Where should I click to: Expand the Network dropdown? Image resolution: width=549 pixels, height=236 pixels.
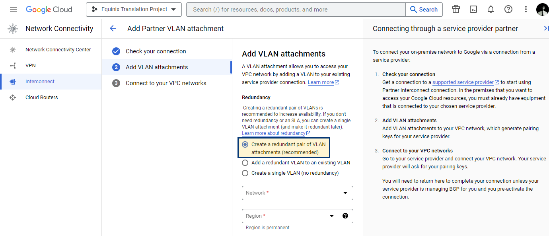click(298, 193)
